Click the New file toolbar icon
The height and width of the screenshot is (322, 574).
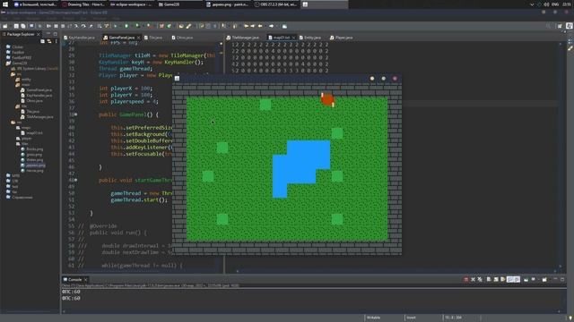click(5, 26)
